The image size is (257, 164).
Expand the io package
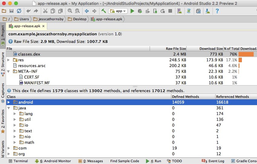15,125
